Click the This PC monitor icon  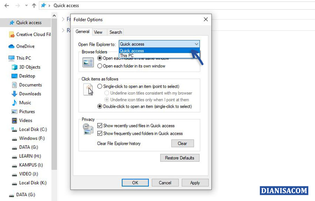tap(12, 58)
